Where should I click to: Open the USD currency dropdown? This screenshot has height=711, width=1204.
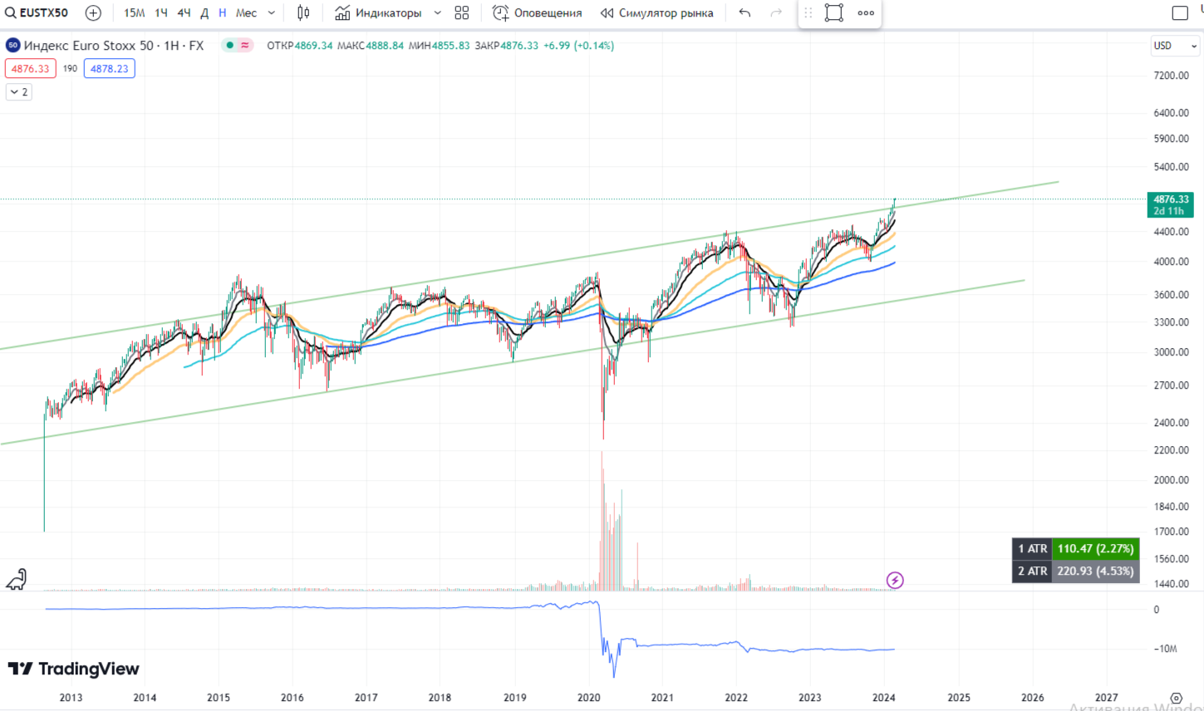coord(1176,46)
